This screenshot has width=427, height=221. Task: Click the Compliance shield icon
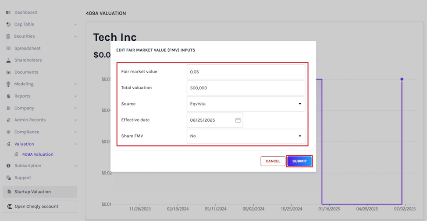click(8, 132)
